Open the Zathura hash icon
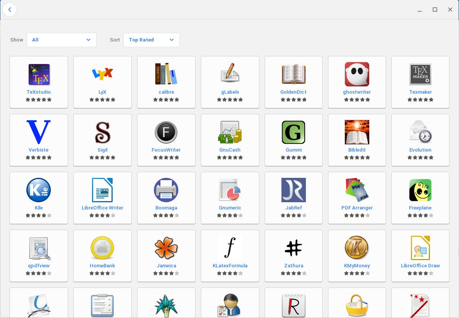 294,248
